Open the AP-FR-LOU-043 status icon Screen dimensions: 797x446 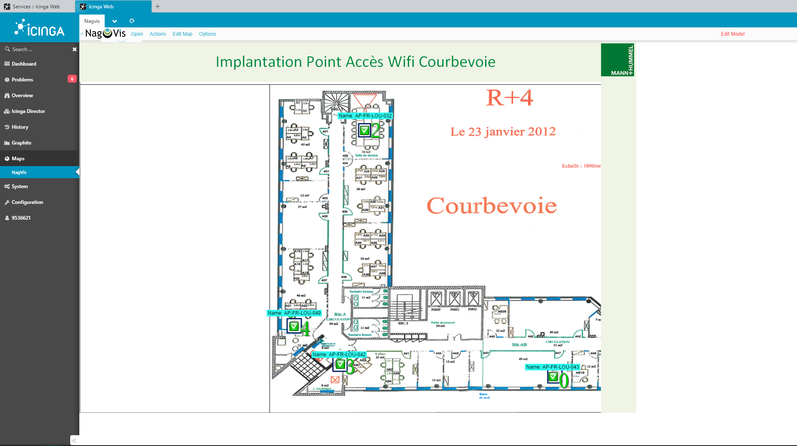[553, 377]
